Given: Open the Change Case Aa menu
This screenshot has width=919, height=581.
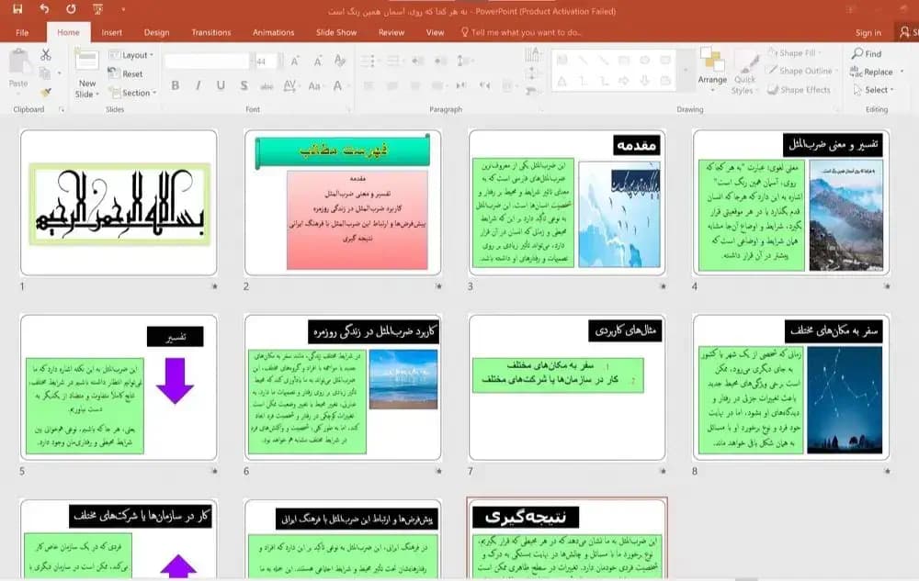Looking at the screenshot, I should click(x=314, y=86).
